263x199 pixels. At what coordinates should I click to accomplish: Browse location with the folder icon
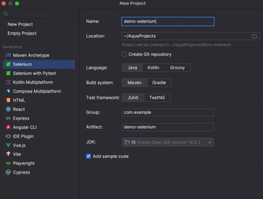pos(254,36)
